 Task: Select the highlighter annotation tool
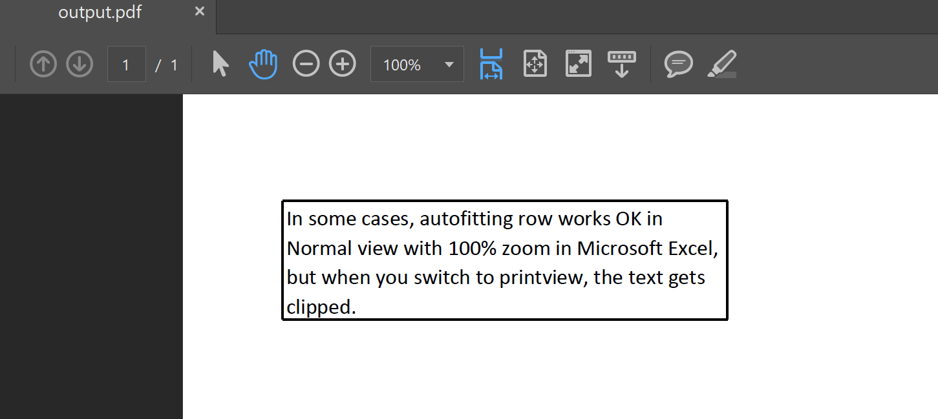[x=722, y=63]
